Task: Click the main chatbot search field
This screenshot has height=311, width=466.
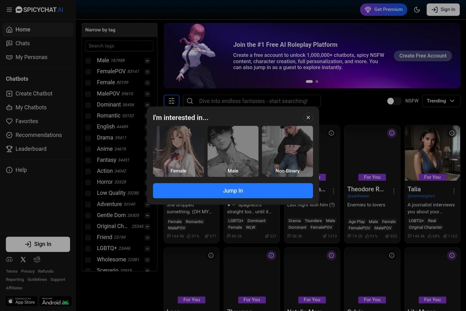Action: tap(252, 101)
